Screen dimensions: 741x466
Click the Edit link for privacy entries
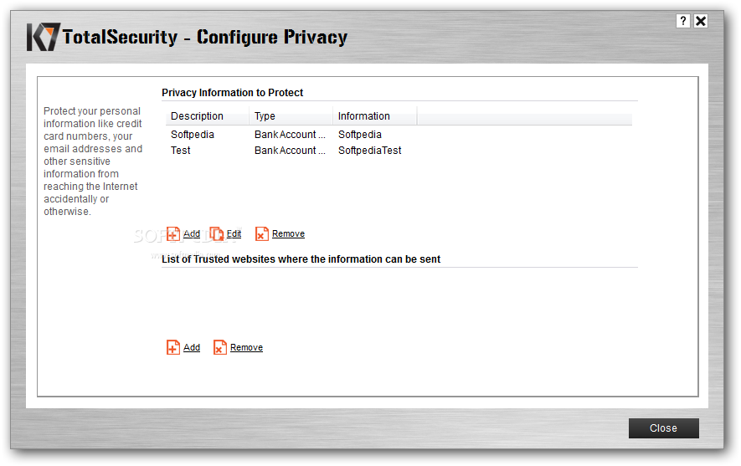coord(234,233)
